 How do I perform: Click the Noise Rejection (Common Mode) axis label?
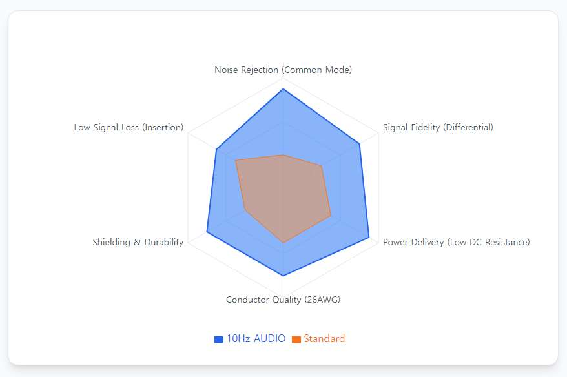283,70
